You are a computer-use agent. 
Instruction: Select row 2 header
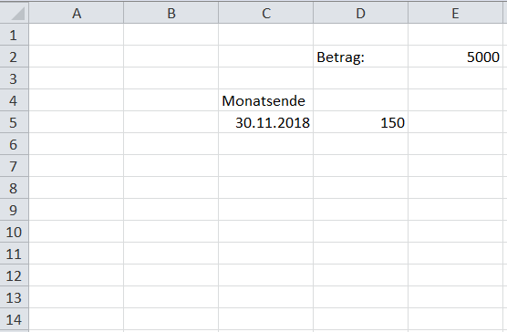[x=15, y=57]
